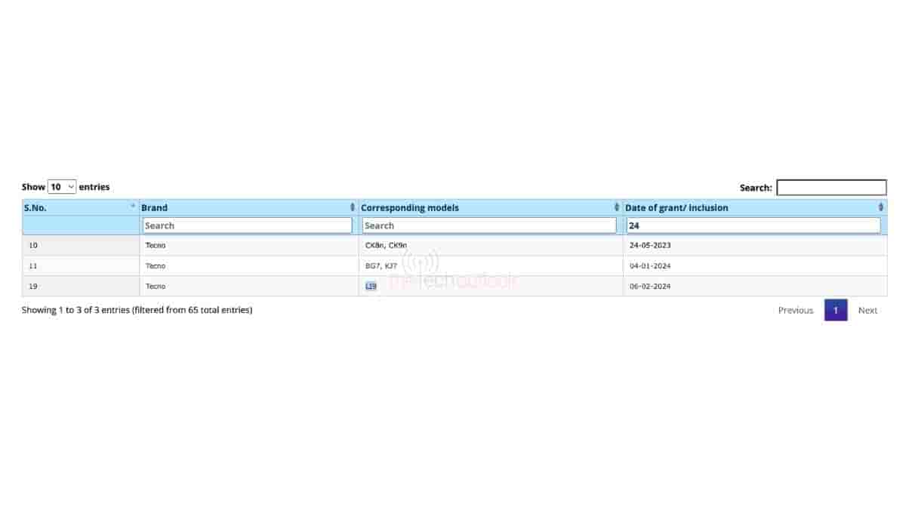Screen dimensions: 906x509
Task: Click the date filter field containing 24
Action: pyautogui.click(x=753, y=225)
